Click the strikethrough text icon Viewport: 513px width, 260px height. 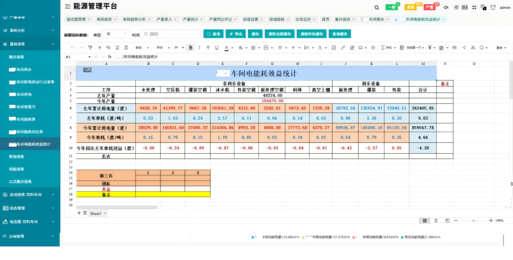coord(208,47)
